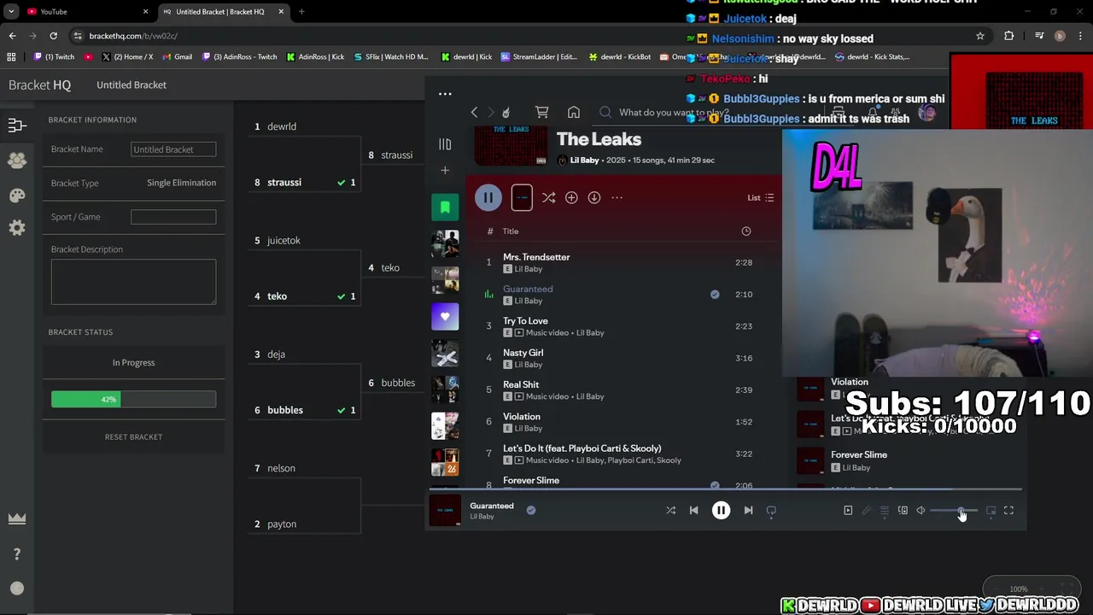Change Bracket Type Single Elimination selector

(x=181, y=183)
